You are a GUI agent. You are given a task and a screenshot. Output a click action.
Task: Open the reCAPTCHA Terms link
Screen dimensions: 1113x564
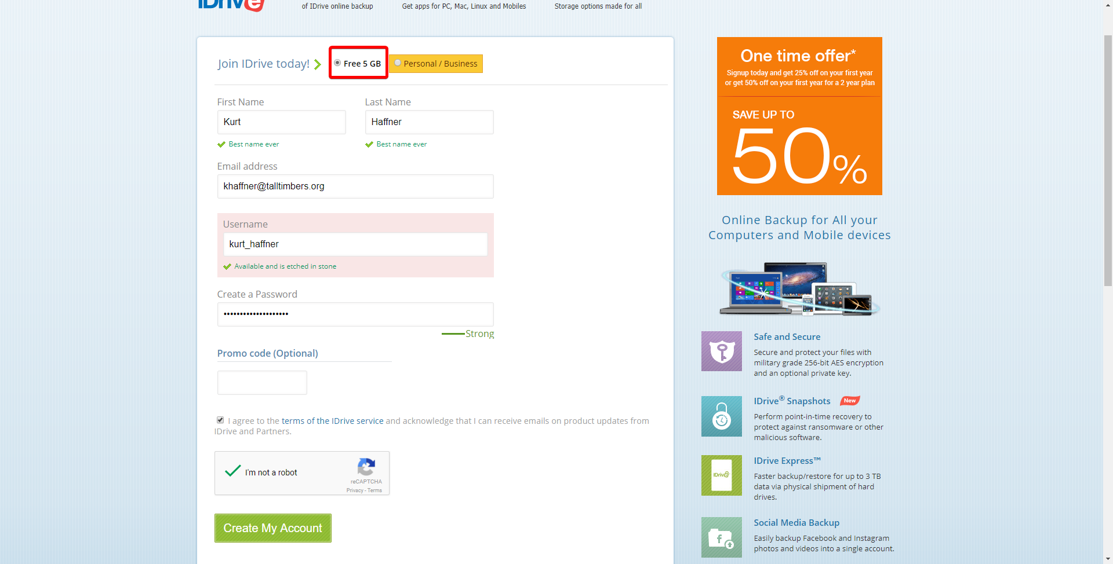point(374,490)
